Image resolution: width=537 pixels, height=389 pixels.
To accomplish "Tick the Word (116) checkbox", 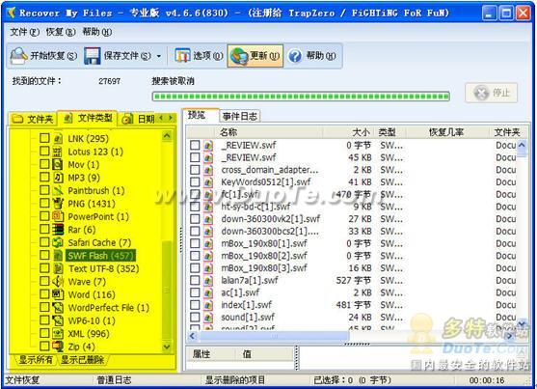I will (44, 294).
